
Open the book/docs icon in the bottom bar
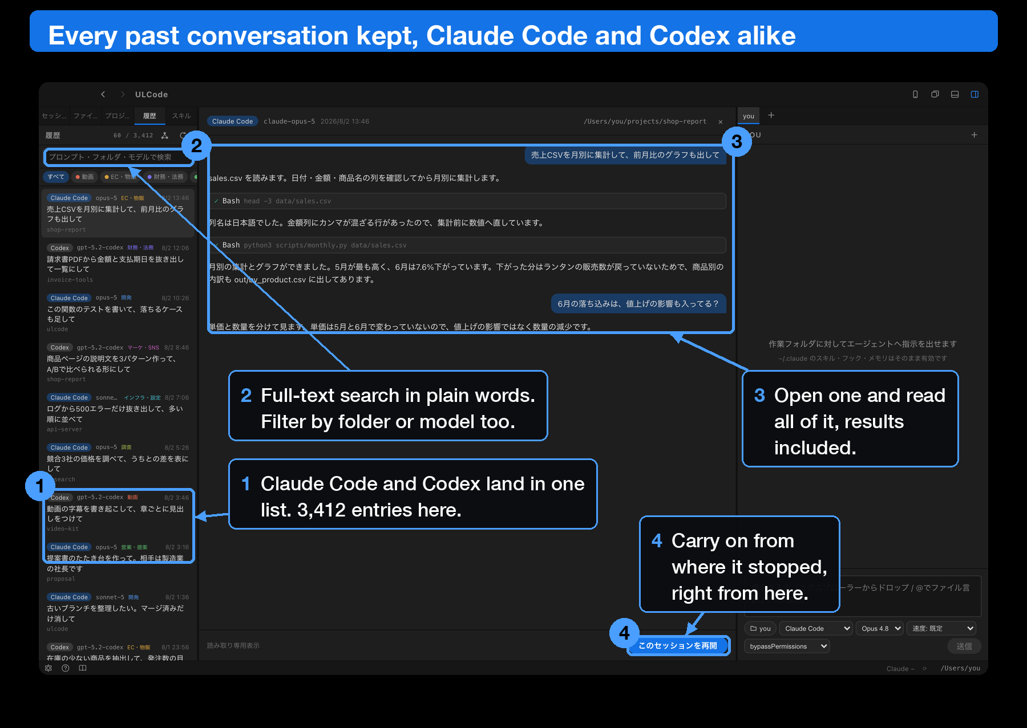[x=83, y=668]
